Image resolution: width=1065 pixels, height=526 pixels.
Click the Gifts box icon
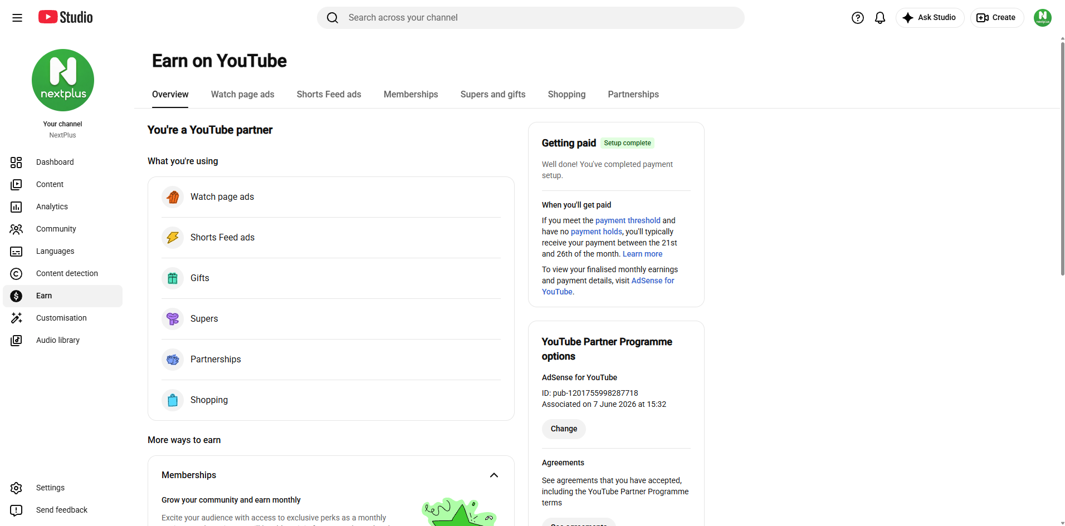173,278
